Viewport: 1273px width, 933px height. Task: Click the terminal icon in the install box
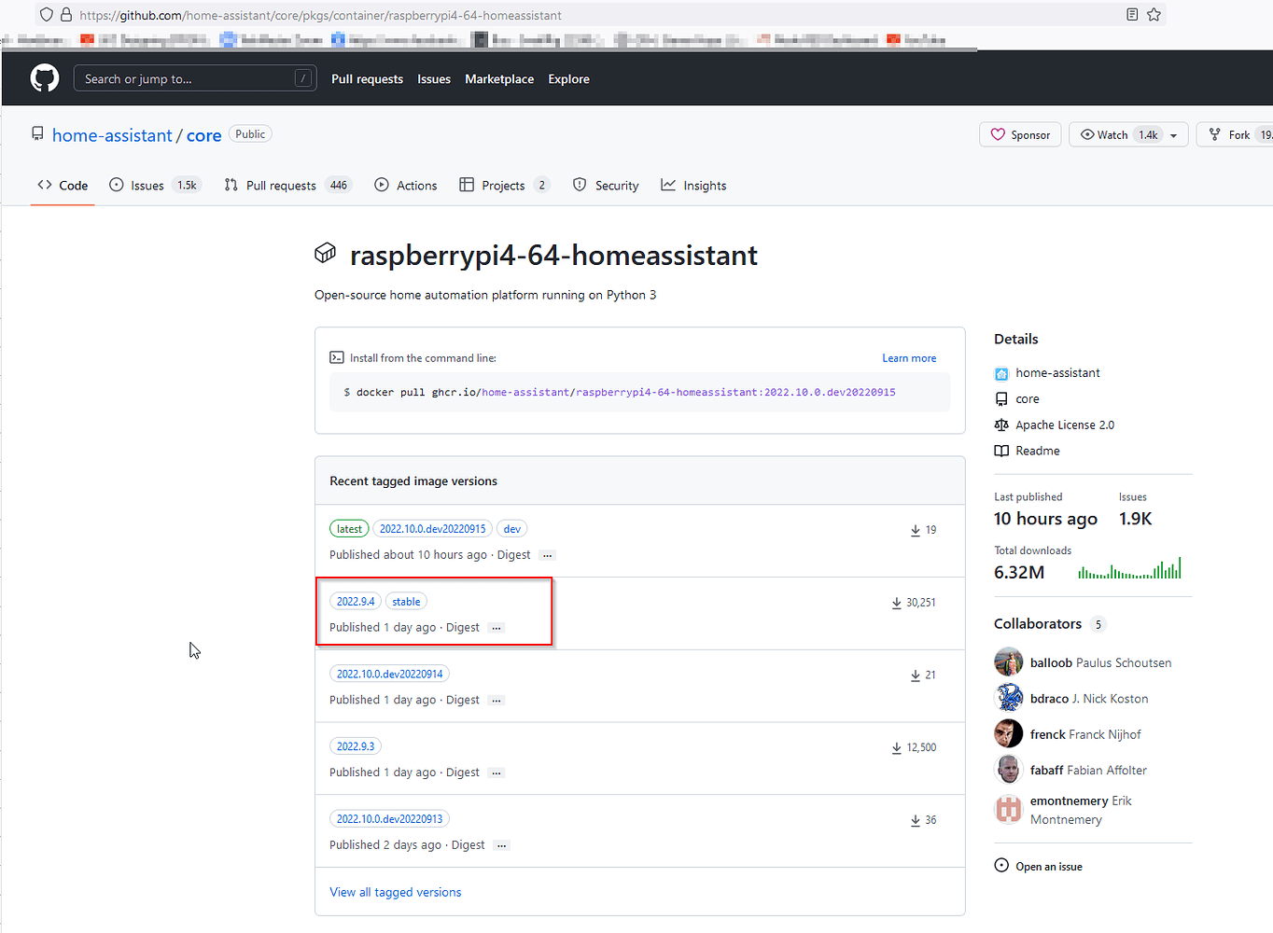(x=338, y=357)
